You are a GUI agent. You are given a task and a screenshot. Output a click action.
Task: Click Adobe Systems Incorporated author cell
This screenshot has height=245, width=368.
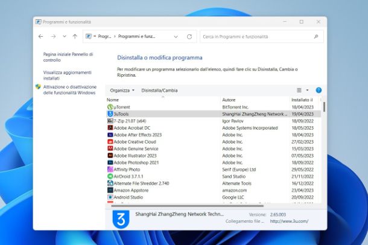pyautogui.click(x=250, y=128)
